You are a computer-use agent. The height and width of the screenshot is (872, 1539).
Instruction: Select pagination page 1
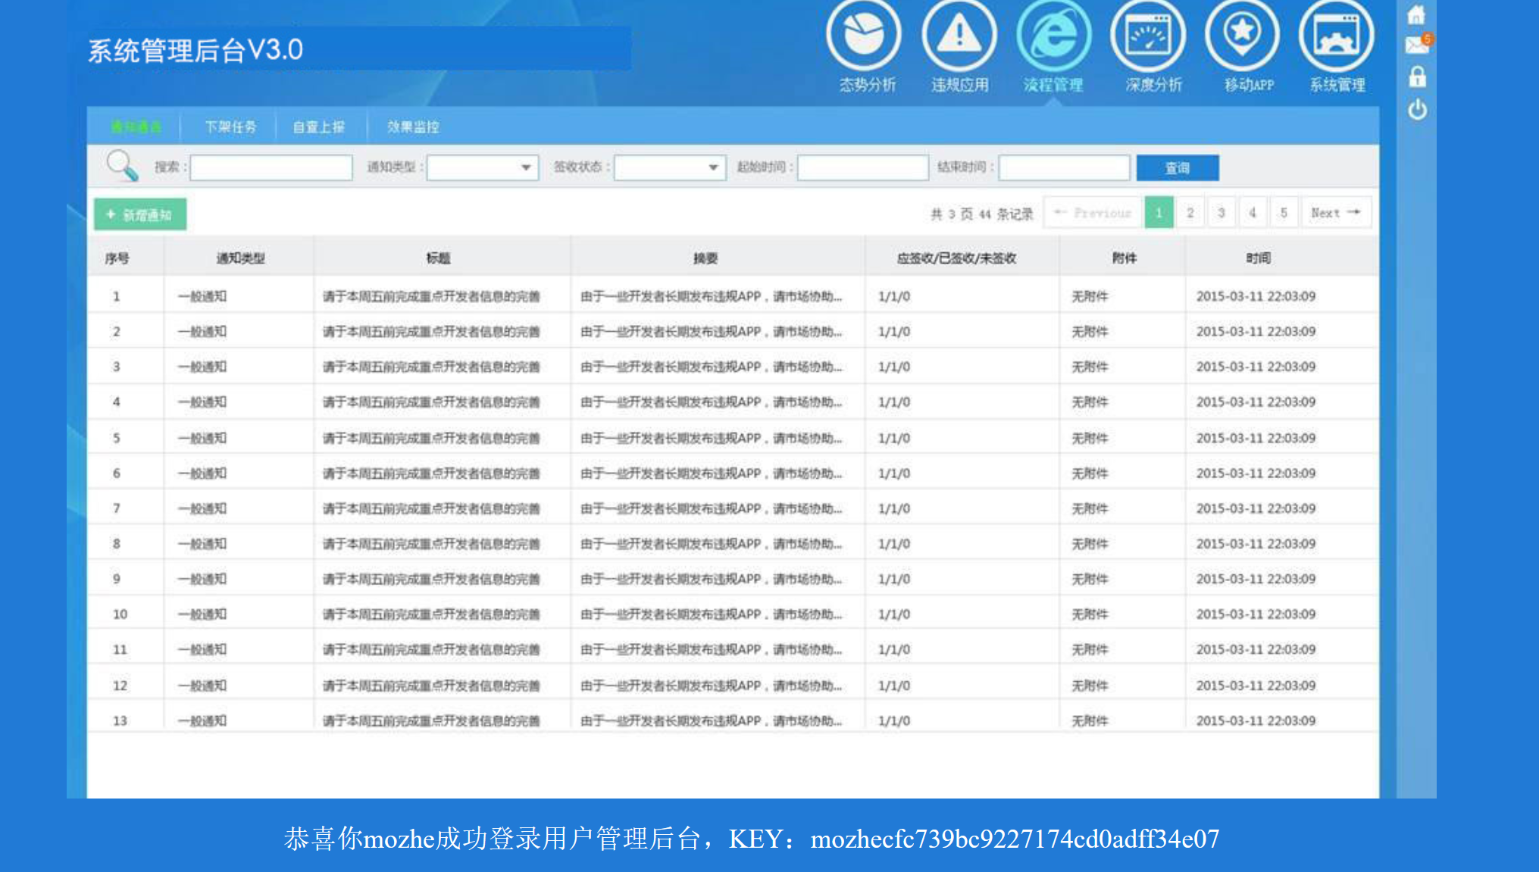coord(1159,213)
